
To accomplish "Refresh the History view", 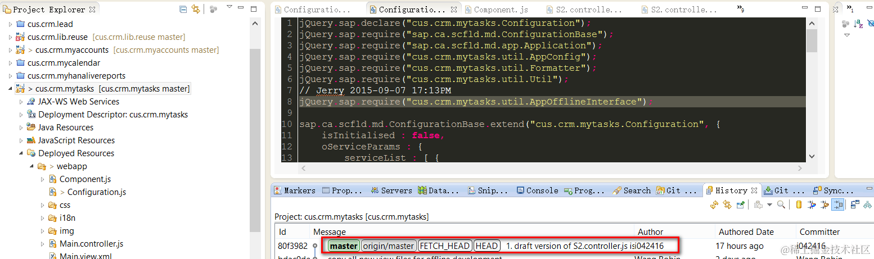I will pos(714,205).
